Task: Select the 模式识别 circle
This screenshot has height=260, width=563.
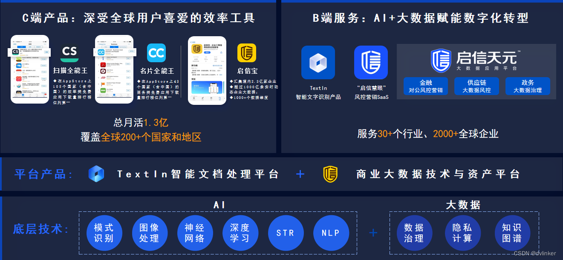Action: pyautogui.click(x=104, y=233)
